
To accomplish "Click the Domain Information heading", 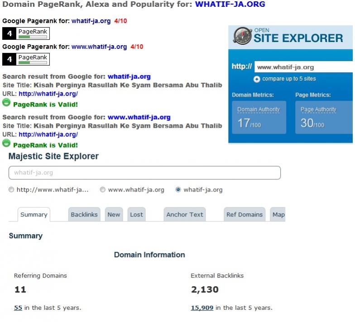I will coord(149,255).
